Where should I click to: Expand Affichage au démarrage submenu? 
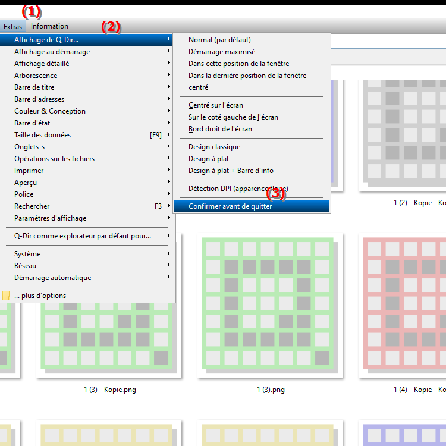pyautogui.click(x=87, y=52)
